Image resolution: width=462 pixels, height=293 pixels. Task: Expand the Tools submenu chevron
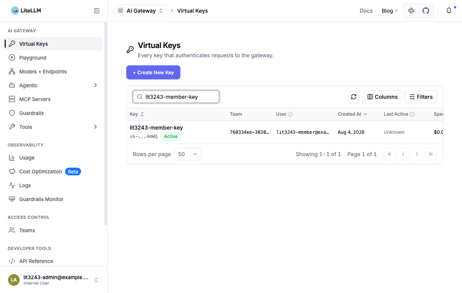tap(95, 127)
